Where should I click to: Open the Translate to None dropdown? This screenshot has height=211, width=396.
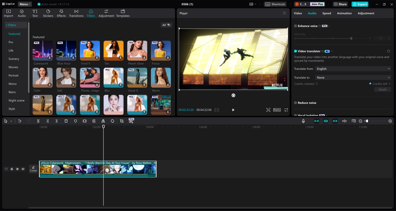[x=353, y=78]
